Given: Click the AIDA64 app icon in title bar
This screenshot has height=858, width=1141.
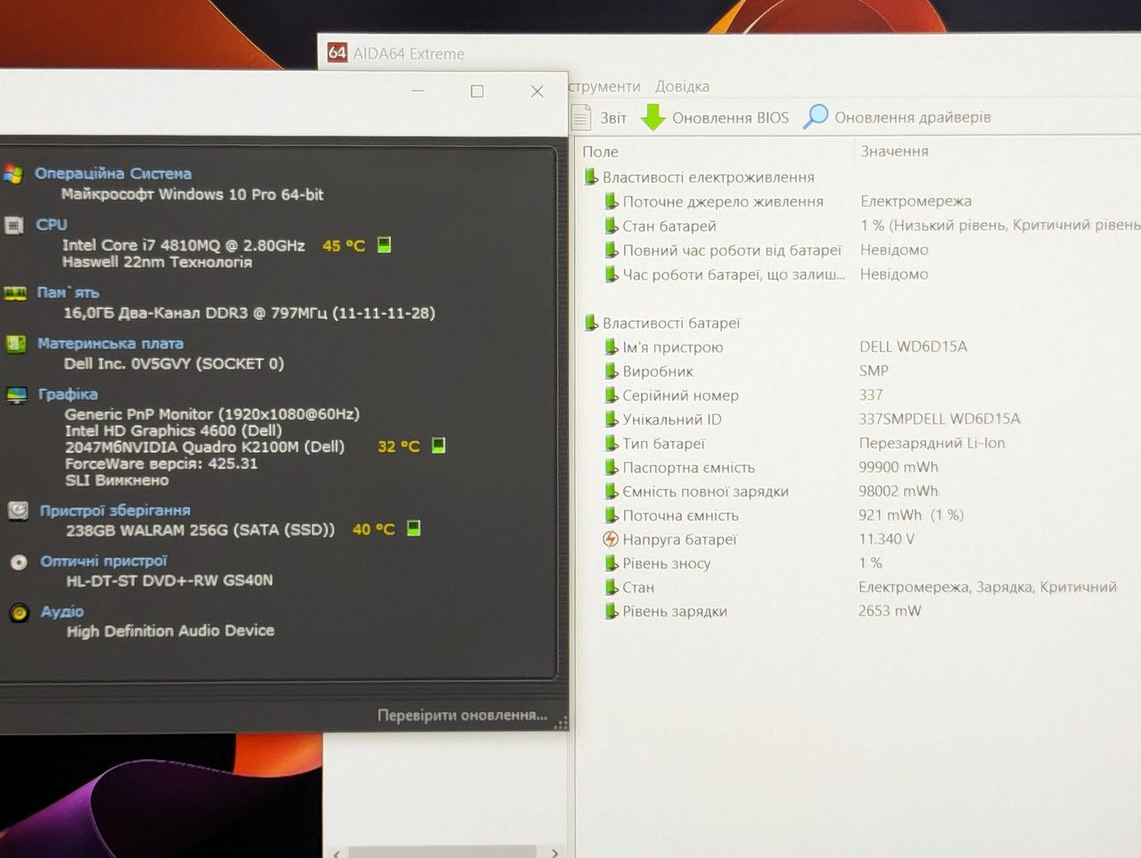Looking at the screenshot, I should (x=337, y=53).
